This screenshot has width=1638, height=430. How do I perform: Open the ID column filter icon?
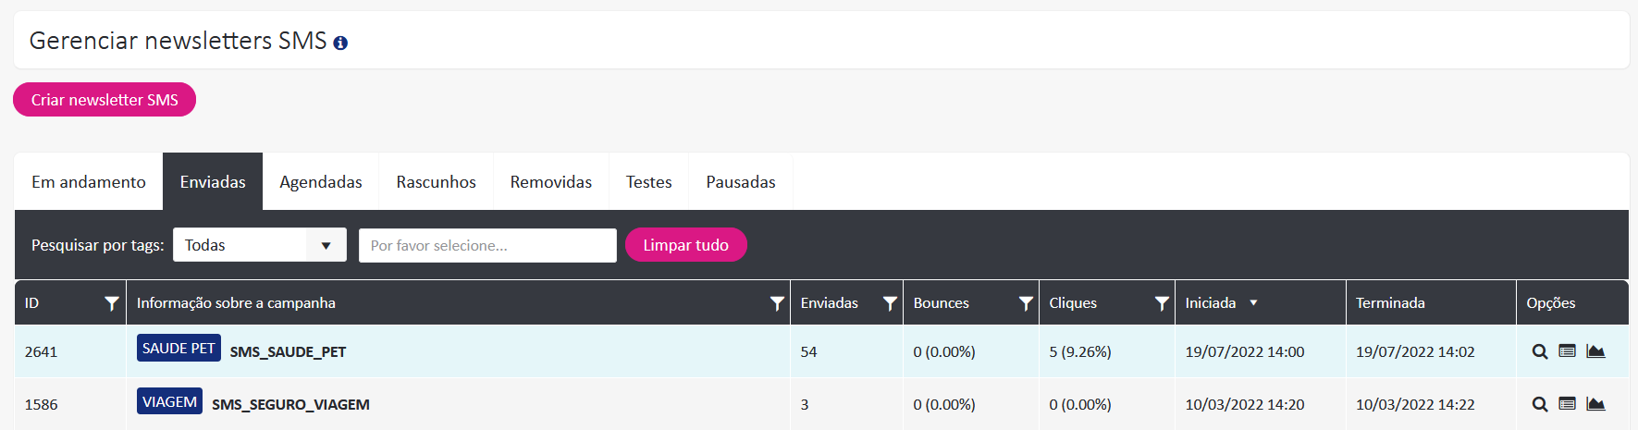coord(112,303)
